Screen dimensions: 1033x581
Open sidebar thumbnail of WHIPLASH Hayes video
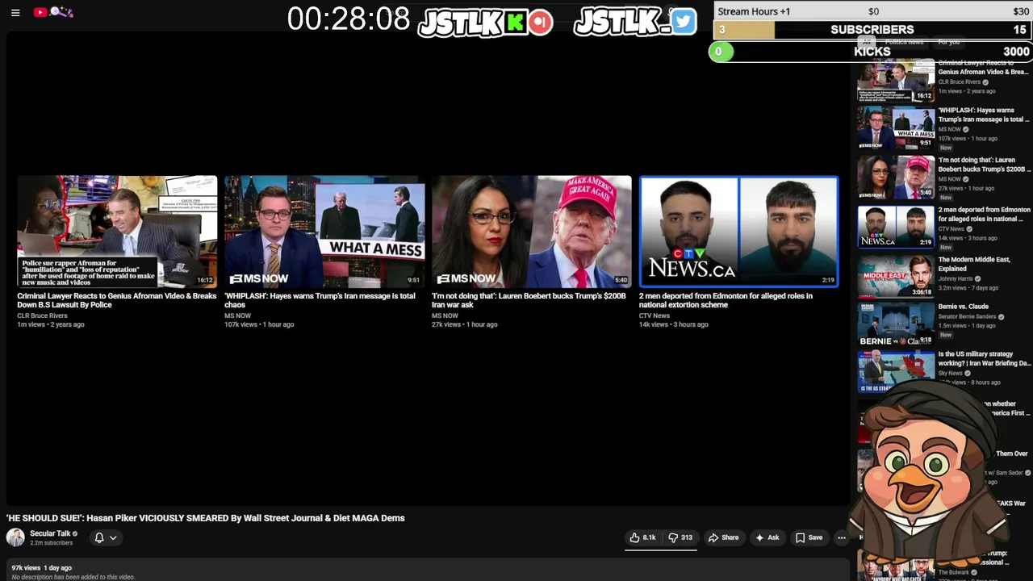point(896,127)
